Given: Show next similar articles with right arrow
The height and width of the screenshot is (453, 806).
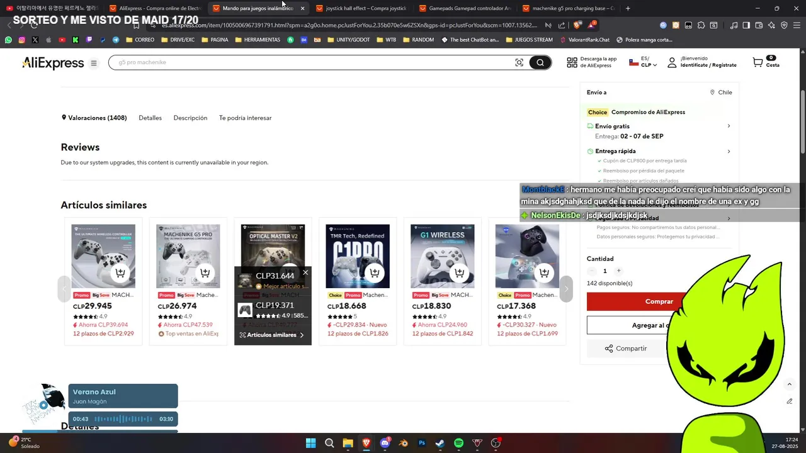Looking at the screenshot, I should pyautogui.click(x=565, y=289).
